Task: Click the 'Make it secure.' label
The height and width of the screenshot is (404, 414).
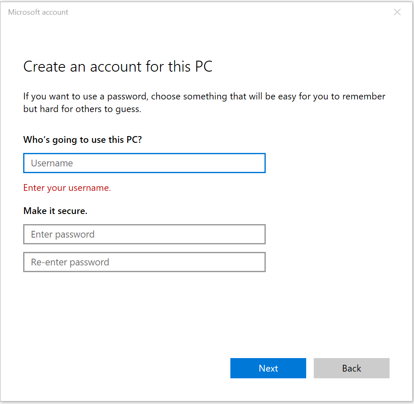Action: click(x=55, y=211)
